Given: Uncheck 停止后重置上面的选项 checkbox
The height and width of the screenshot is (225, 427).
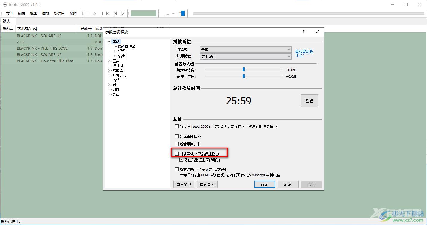Looking at the screenshot, I should (x=181, y=160).
